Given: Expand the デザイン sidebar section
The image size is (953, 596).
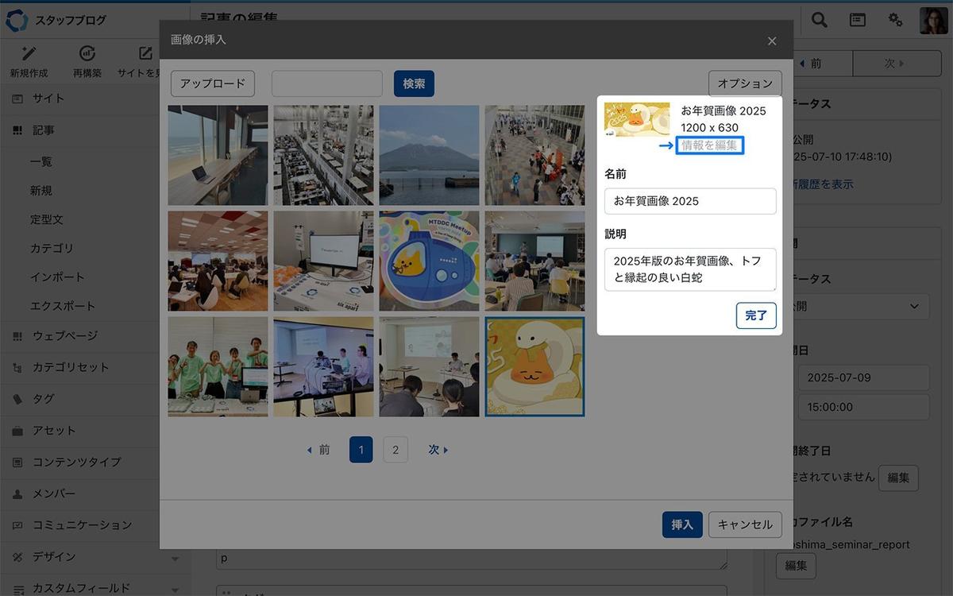Looking at the screenshot, I should (x=176, y=557).
